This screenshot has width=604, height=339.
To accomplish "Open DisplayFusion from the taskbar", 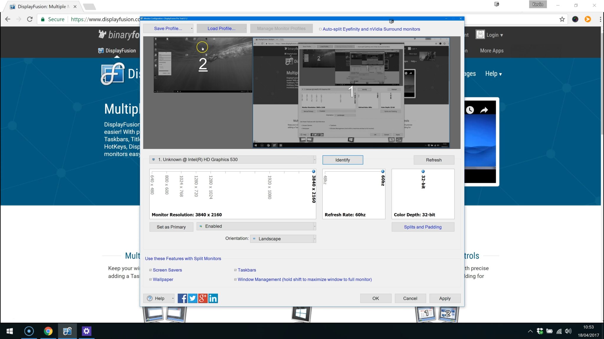I will (67, 331).
